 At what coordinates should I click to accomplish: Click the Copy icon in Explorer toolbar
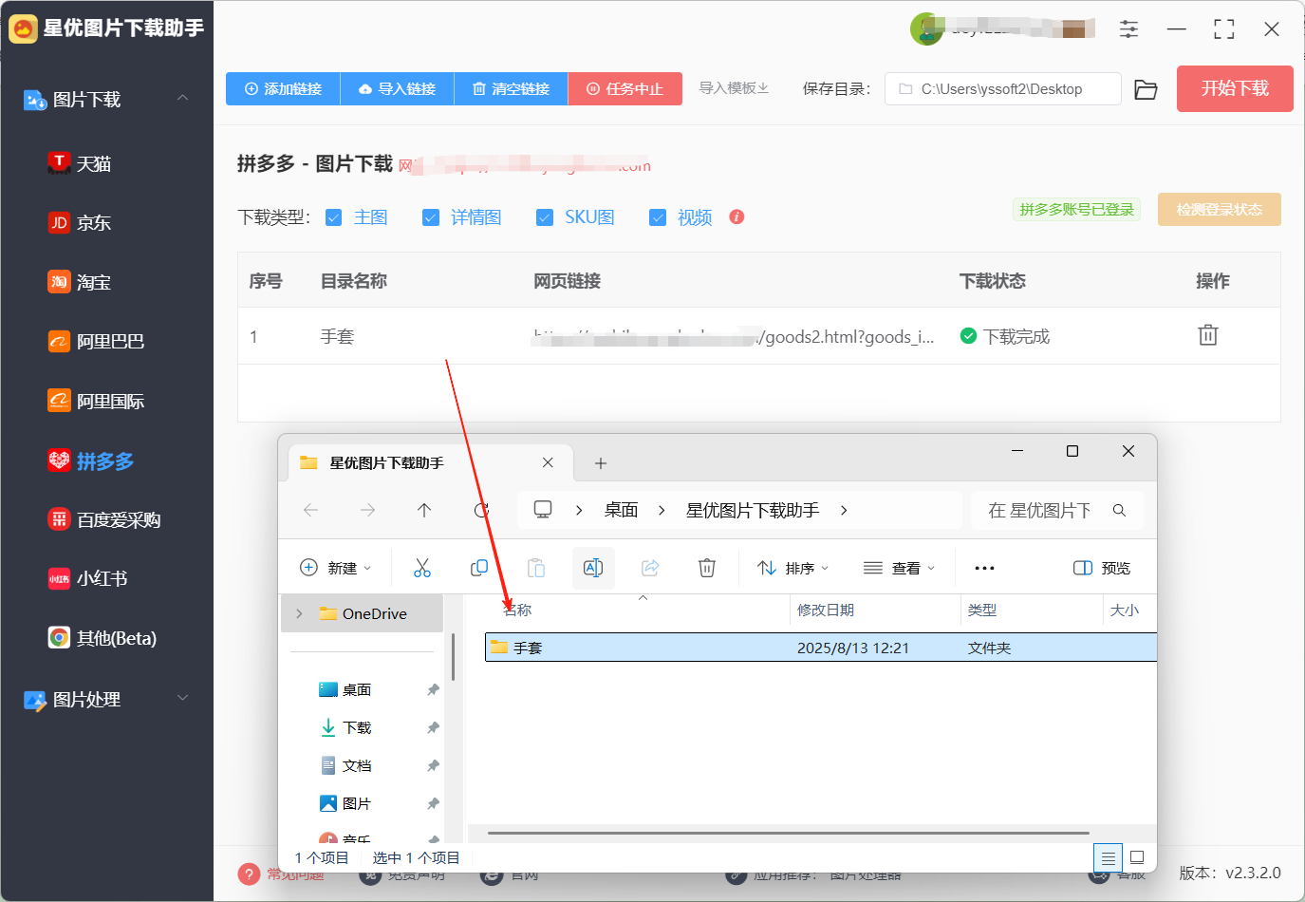pos(479,568)
